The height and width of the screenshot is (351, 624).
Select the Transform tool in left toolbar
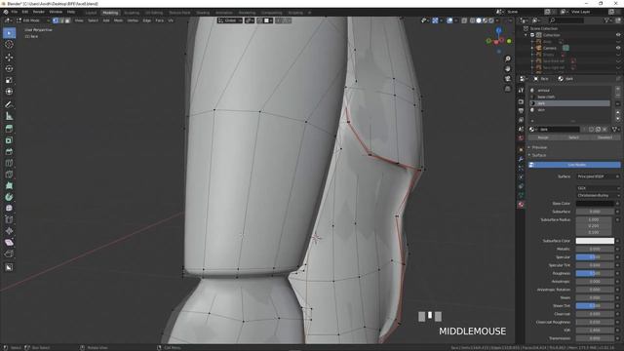tap(9, 92)
